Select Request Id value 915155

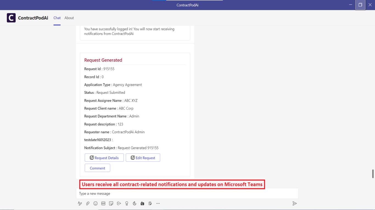click(x=109, y=69)
